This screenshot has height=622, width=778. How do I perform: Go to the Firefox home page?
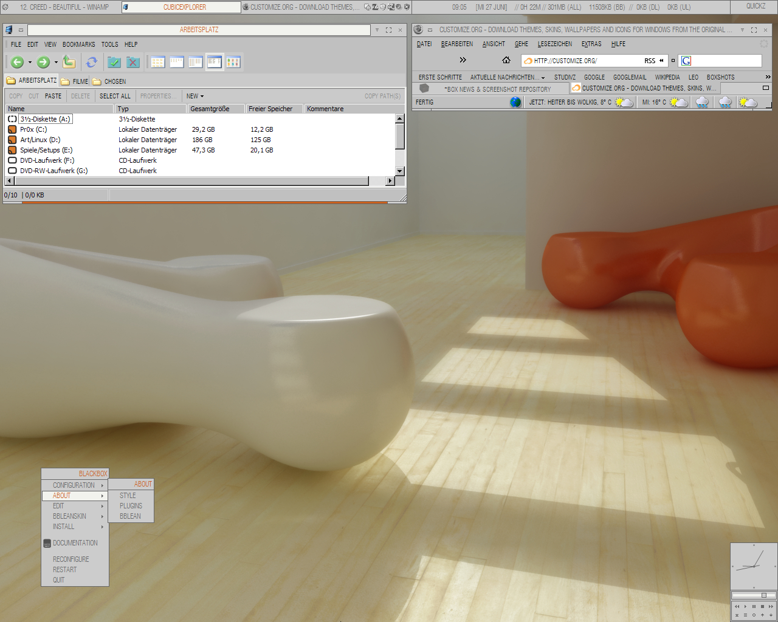click(506, 60)
